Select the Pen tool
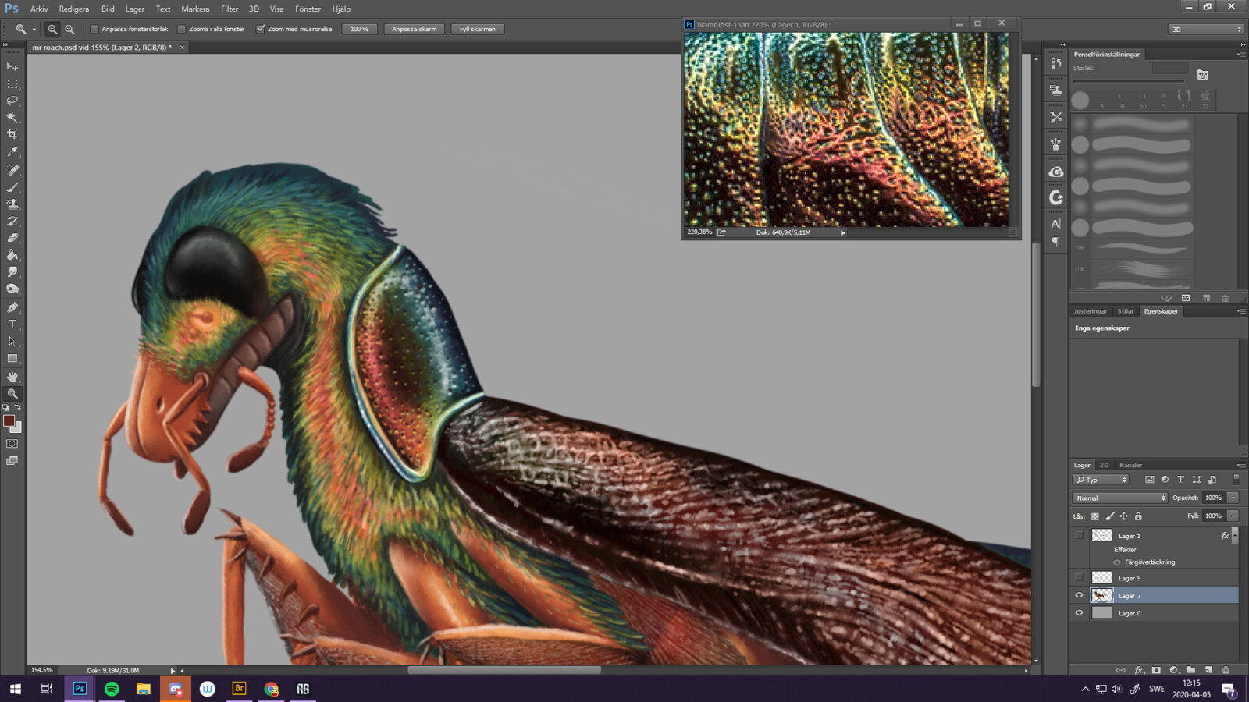Screen dimensions: 1249x702 [x=12, y=307]
